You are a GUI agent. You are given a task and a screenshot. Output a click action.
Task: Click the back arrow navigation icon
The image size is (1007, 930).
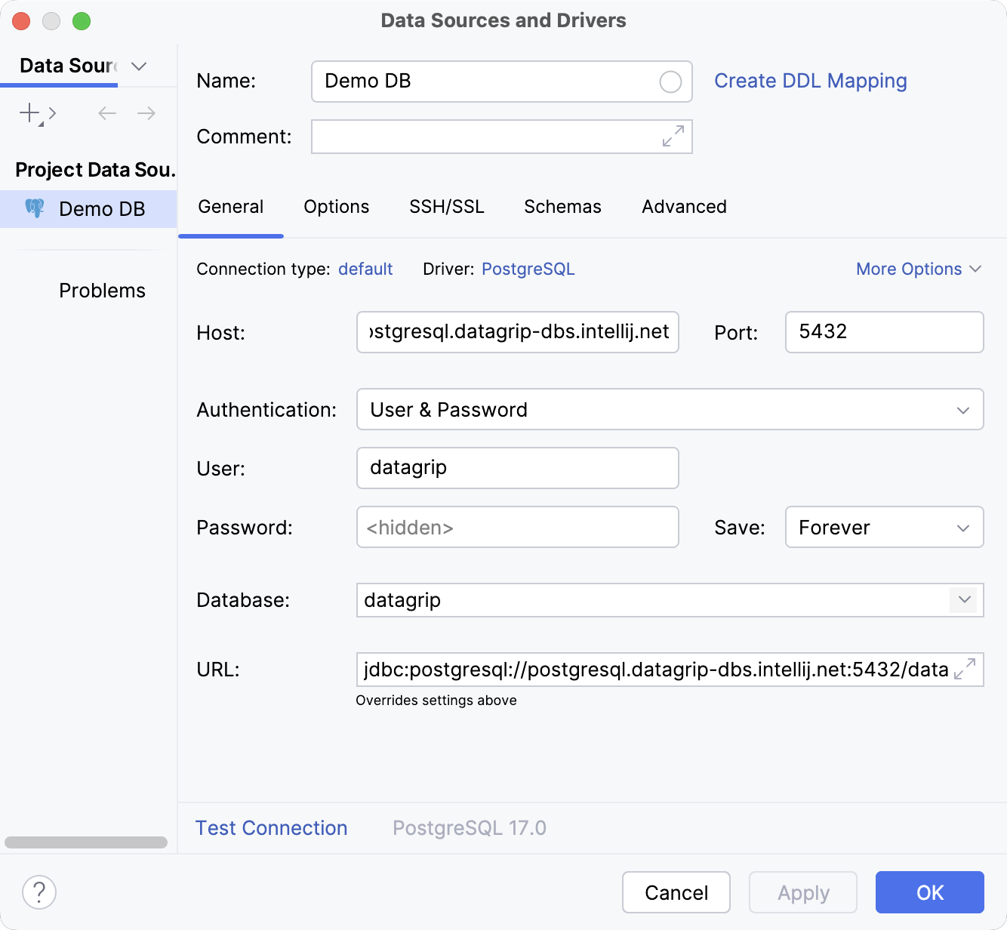(x=106, y=112)
